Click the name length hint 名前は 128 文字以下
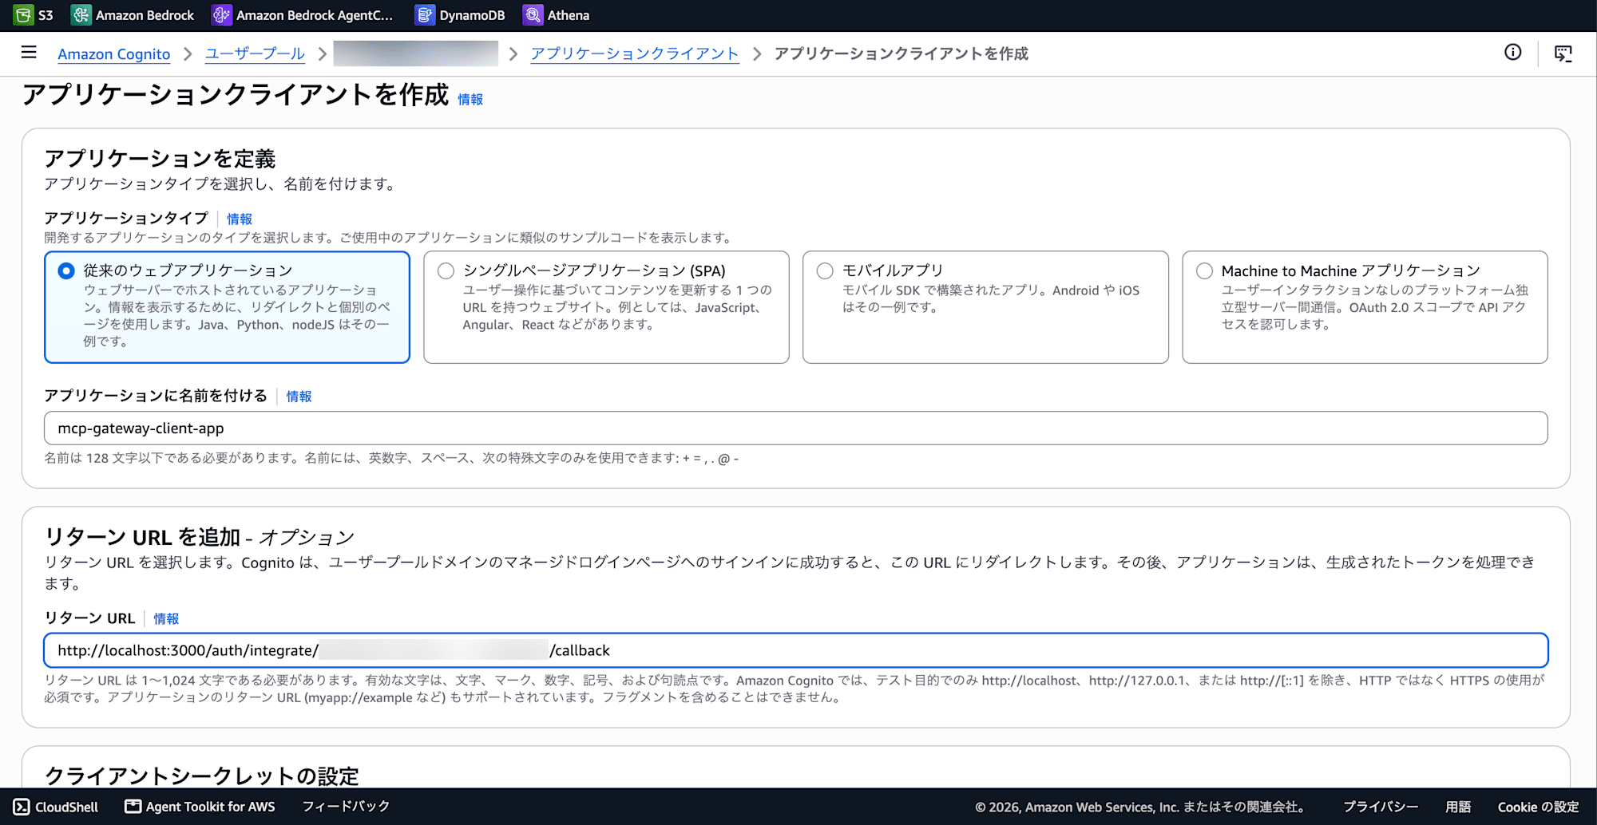1597x825 pixels. coord(391,458)
